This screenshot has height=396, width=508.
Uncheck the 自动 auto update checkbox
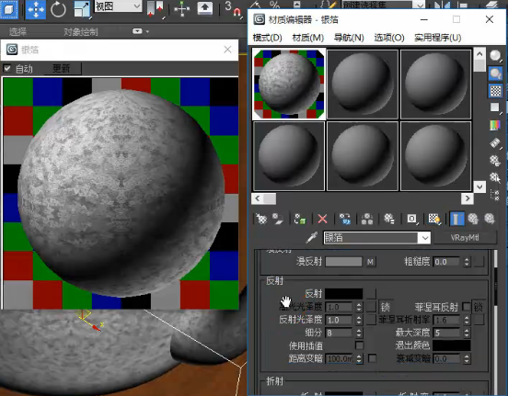click(x=7, y=69)
